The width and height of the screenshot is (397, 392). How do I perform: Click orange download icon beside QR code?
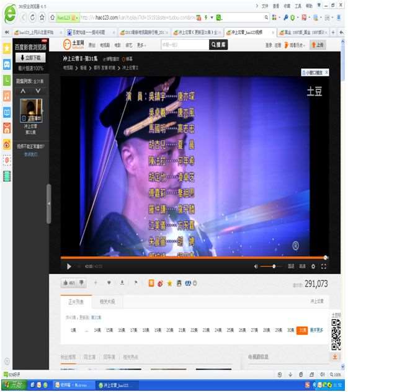335,357
